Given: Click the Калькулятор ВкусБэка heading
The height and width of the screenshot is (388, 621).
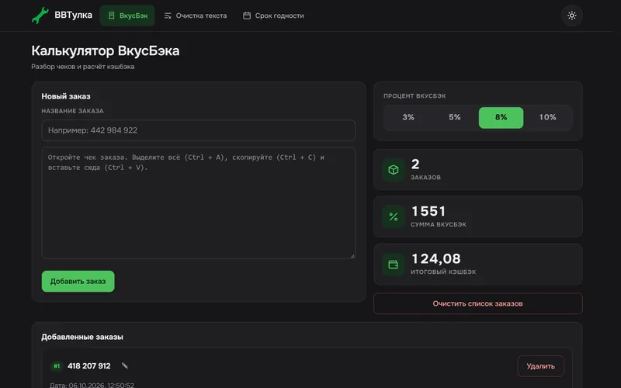Looking at the screenshot, I should pyautogui.click(x=106, y=50).
